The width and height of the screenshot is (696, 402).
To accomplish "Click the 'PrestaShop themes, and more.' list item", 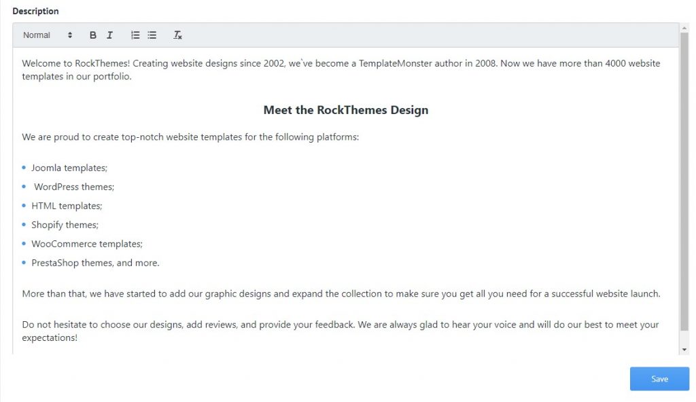I will 95,263.
